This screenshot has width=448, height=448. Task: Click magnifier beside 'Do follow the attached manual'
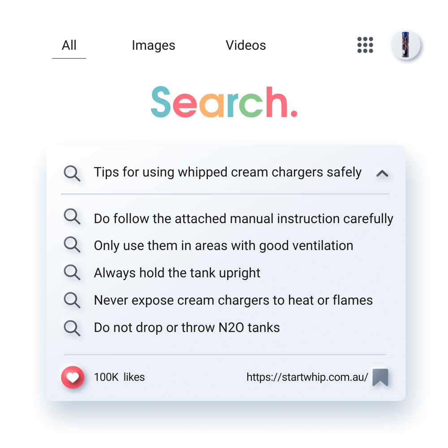point(72,217)
